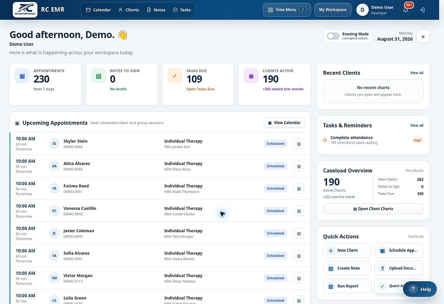Toggle Evening Mode switch
The height and width of the screenshot is (304, 444).
click(x=333, y=36)
